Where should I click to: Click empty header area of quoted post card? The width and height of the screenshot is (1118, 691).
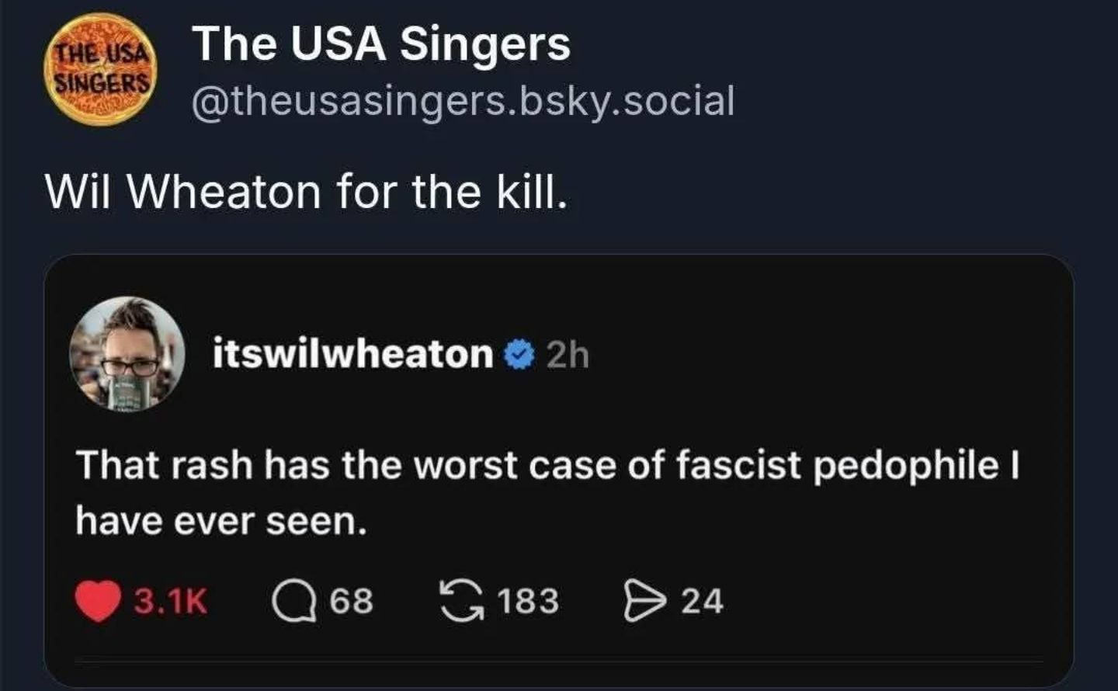pyautogui.click(x=815, y=349)
